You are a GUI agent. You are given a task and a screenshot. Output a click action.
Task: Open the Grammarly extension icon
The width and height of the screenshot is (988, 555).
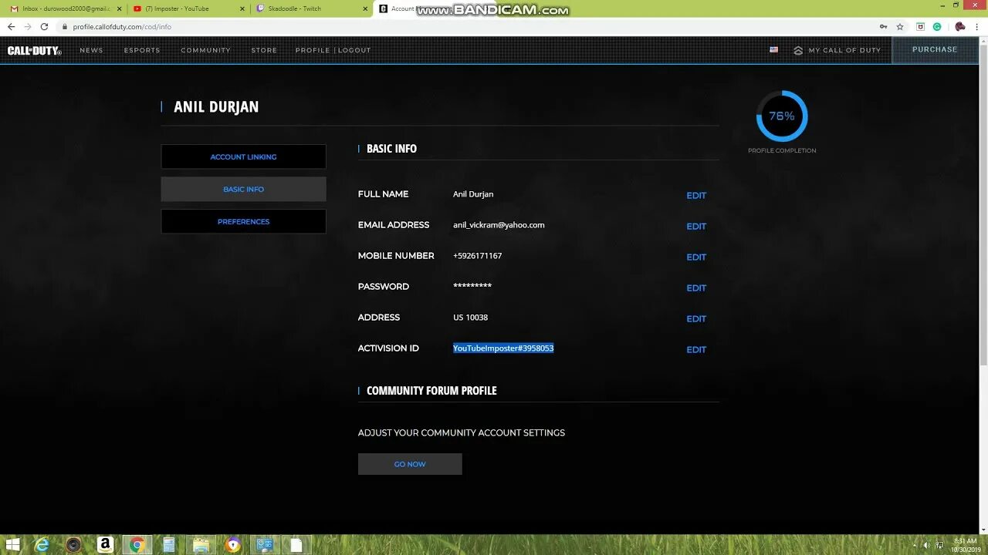click(x=937, y=26)
